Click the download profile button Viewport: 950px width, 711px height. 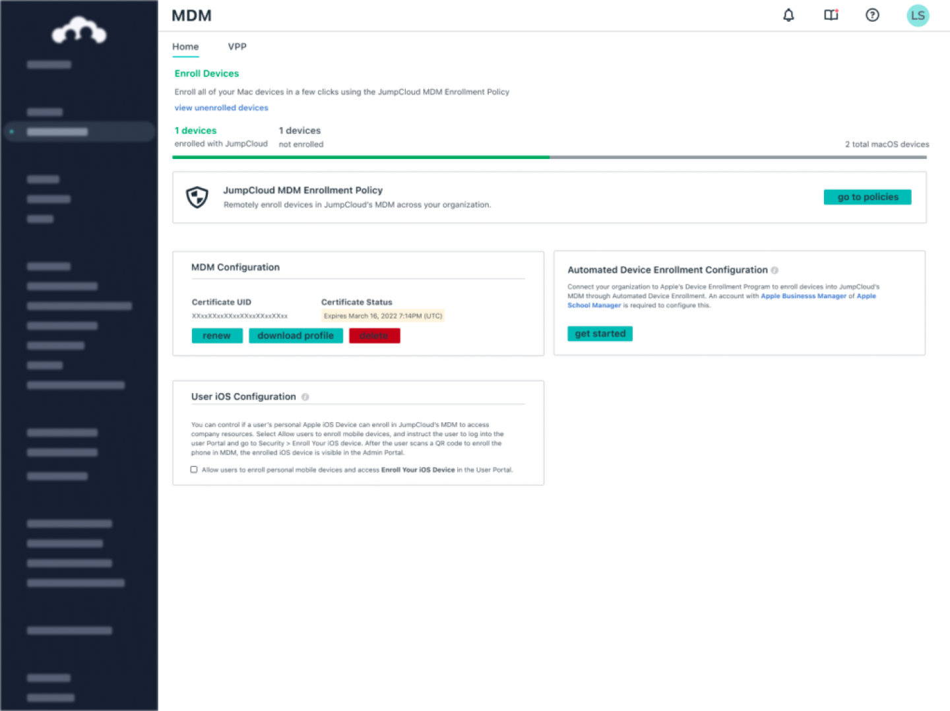coord(296,335)
